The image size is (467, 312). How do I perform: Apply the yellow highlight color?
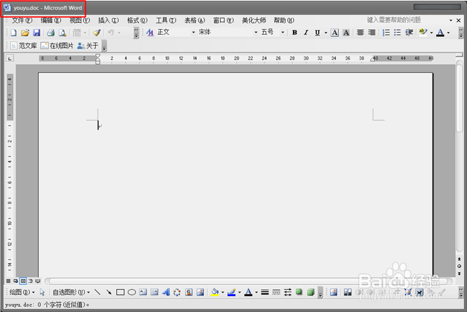pyautogui.click(x=423, y=33)
